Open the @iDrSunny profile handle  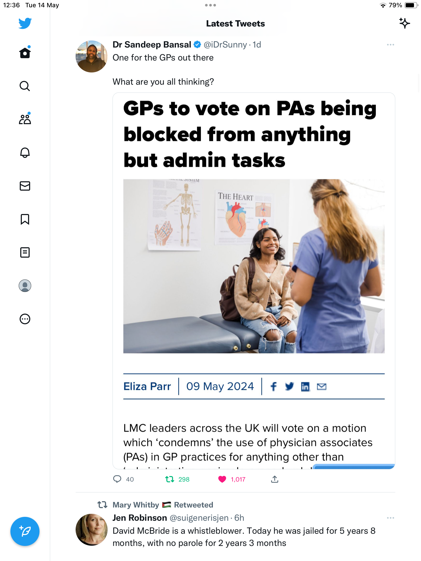[225, 45]
